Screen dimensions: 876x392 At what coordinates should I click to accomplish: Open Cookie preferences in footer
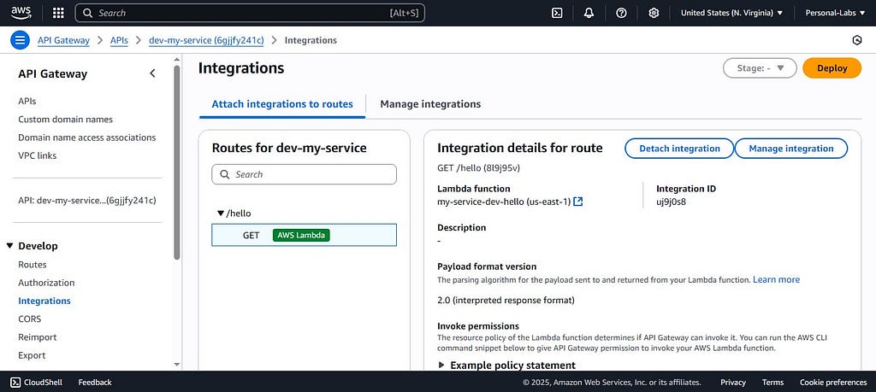(x=833, y=382)
